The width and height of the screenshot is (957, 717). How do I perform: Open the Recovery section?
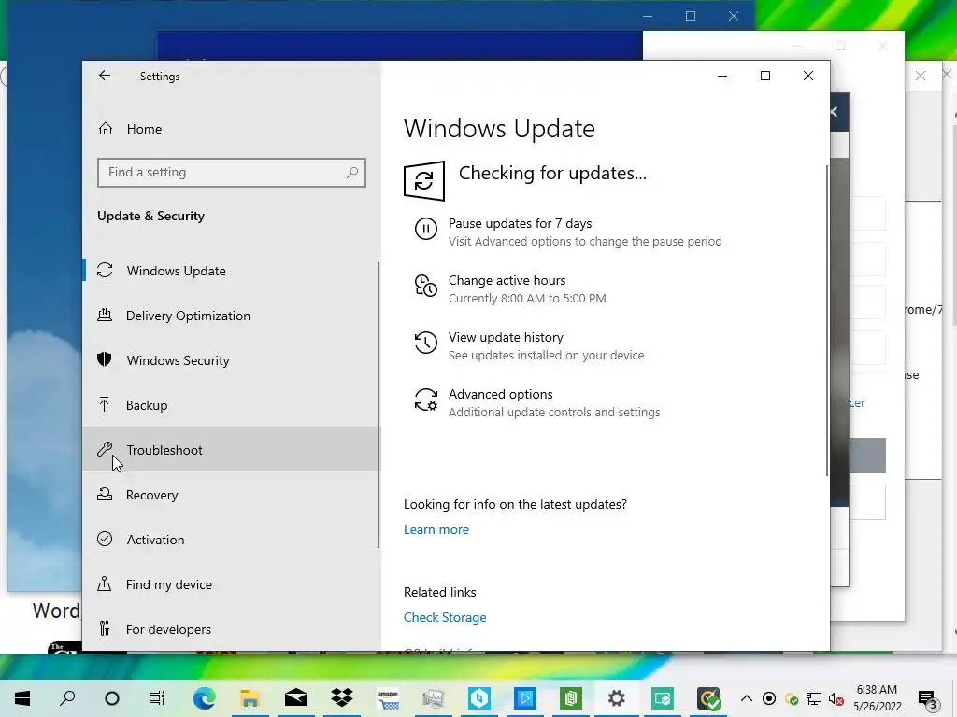coord(231,495)
